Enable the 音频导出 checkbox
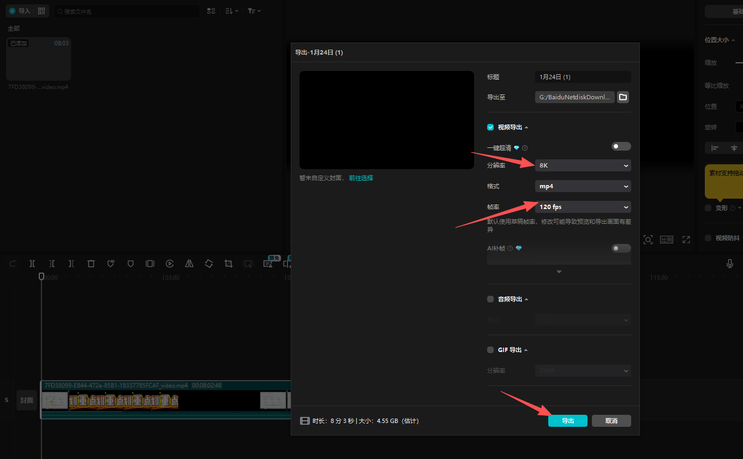 490,299
